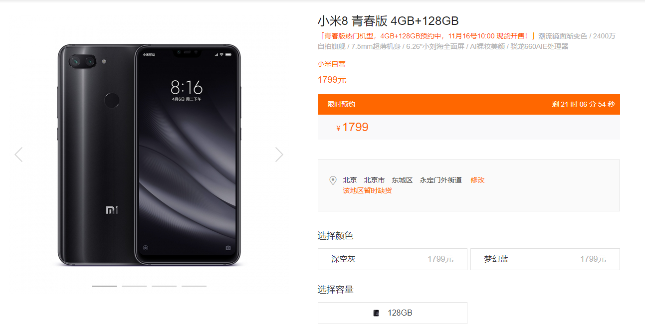This screenshot has height=335, width=645.
Task: Jump to first carousel slide indicator
Action: coord(104,286)
